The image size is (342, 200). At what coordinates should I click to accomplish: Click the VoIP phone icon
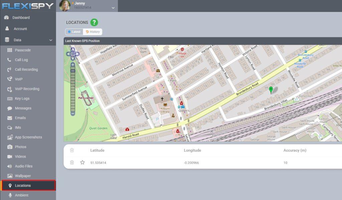pyautogui.click(x=10, y=79)
